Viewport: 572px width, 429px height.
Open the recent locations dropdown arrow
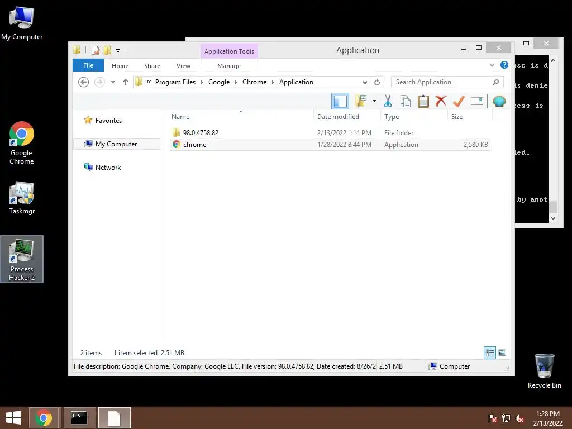(113, 82)
